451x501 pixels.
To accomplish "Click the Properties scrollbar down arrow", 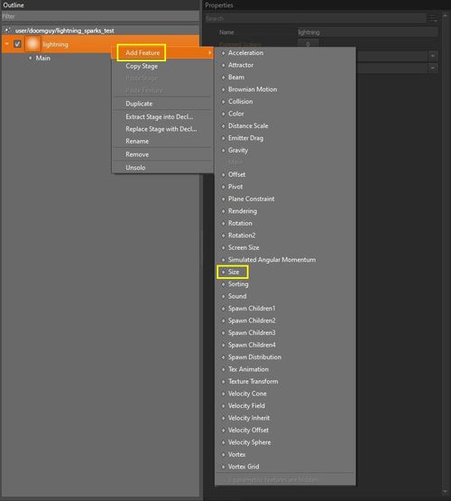I will (445, 492).
